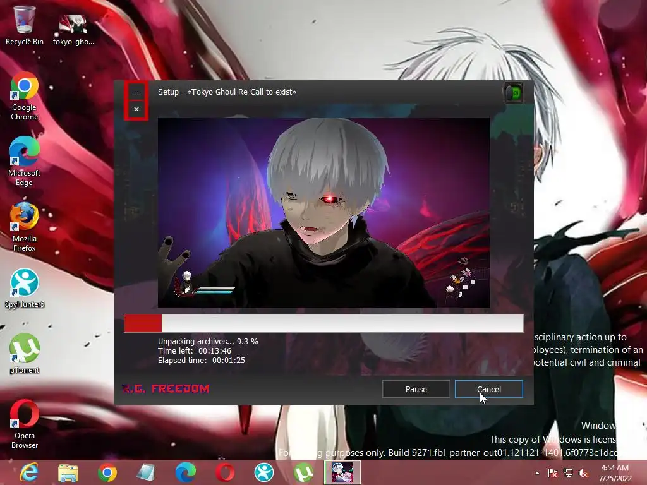647x485 pixels.
Task: Select the SpyHunter5 desktop shortcut
Action: [25, 289]
